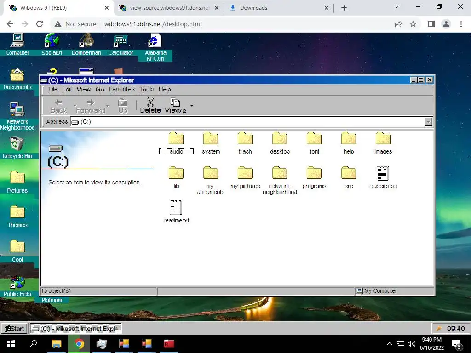Viewport: 471px width, 353px height.
Task: Open the Documents desktop folder
Action: pos(17,79)
